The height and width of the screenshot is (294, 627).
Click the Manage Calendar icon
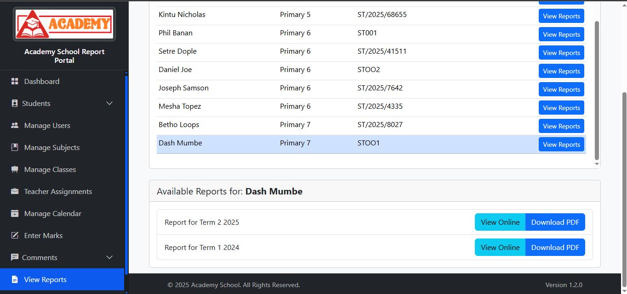pos(15,213)
